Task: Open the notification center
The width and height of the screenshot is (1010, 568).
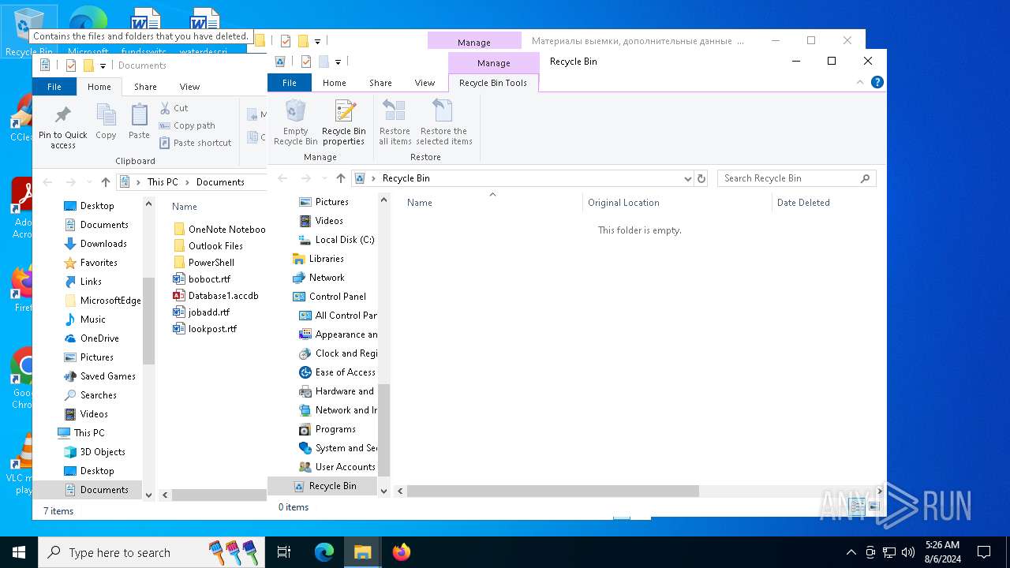Action: coord(984,552)
